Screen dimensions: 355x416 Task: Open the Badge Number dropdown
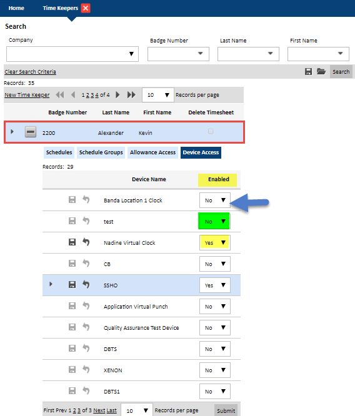[178, 54]
